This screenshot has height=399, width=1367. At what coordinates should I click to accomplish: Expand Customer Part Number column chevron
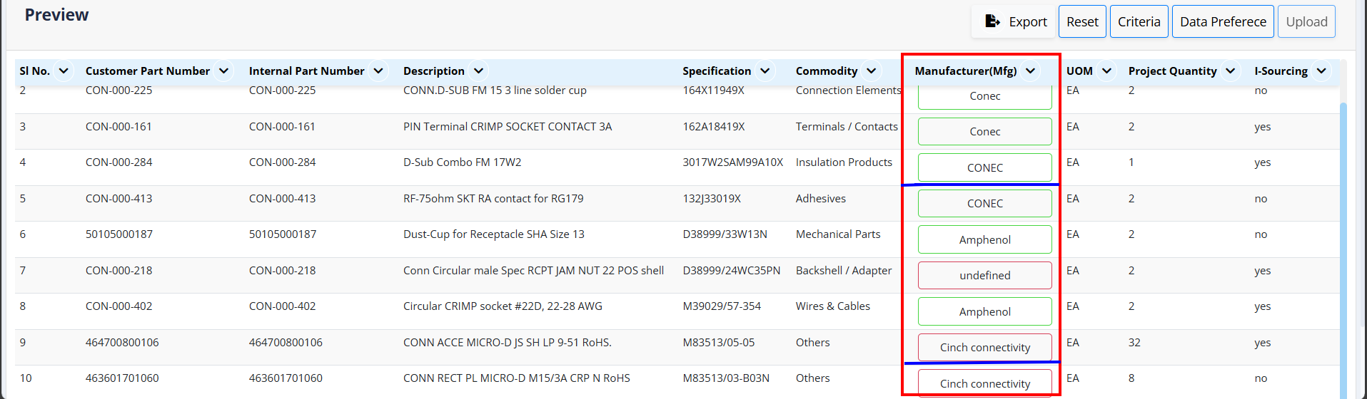223,71
